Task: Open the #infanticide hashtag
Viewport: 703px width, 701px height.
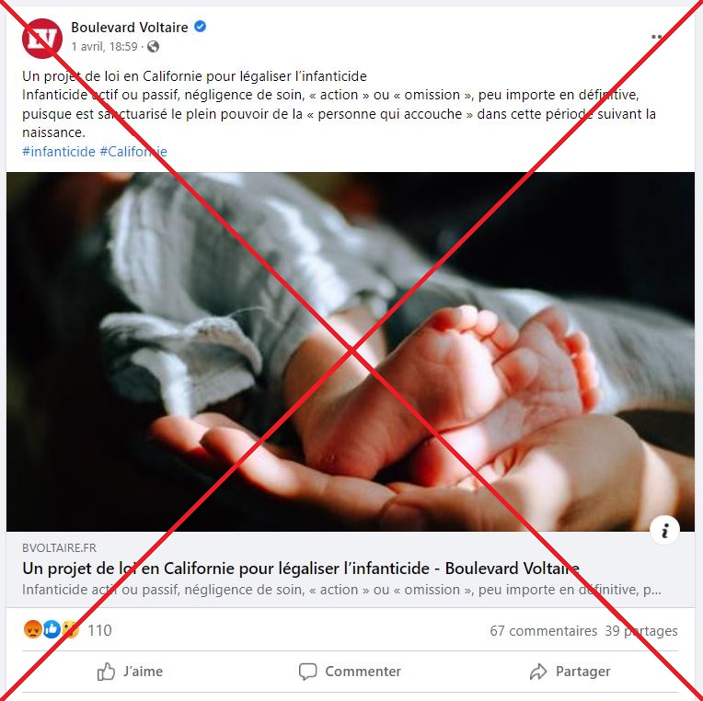Action: [x=59, y=152]
